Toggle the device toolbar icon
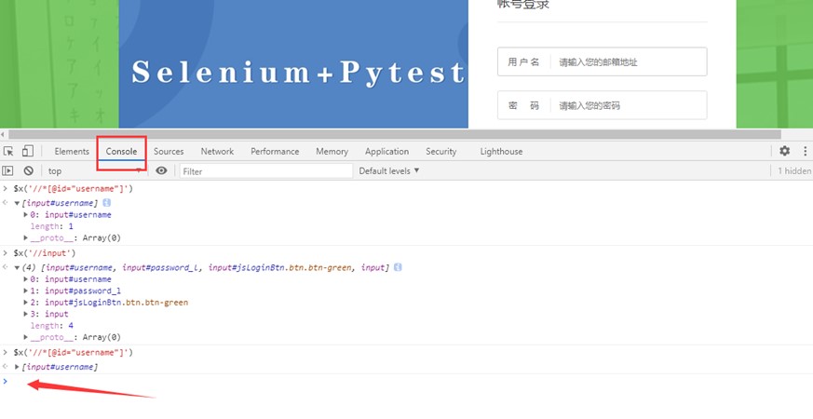Screen dimensions: 813x419 (x=28, y=151)
